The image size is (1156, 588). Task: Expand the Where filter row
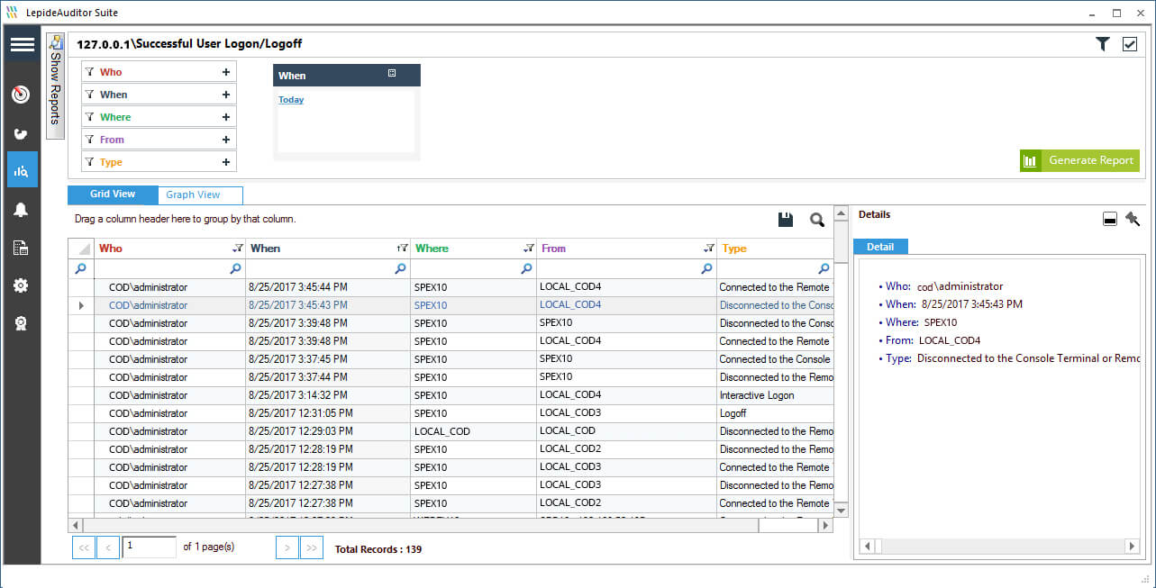pyautogui.click(x=226, y=116)
